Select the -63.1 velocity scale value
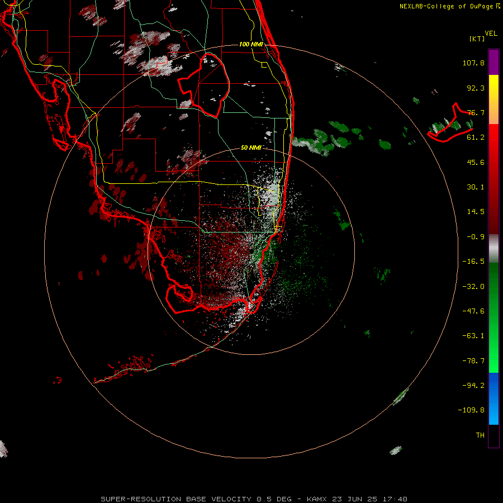 click(473, 336)
